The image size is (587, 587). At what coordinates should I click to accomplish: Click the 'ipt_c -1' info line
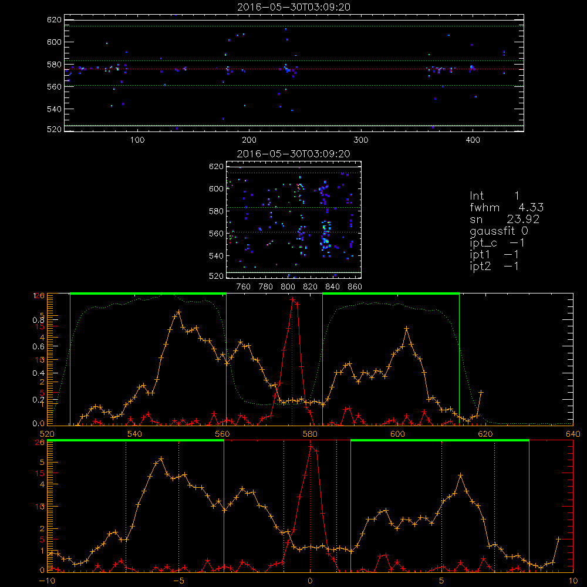click(x=497, y=243)
